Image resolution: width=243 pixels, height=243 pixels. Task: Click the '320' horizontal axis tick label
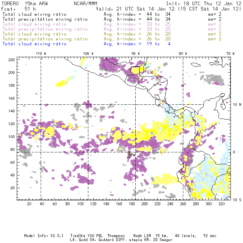(x=221, y=204)
